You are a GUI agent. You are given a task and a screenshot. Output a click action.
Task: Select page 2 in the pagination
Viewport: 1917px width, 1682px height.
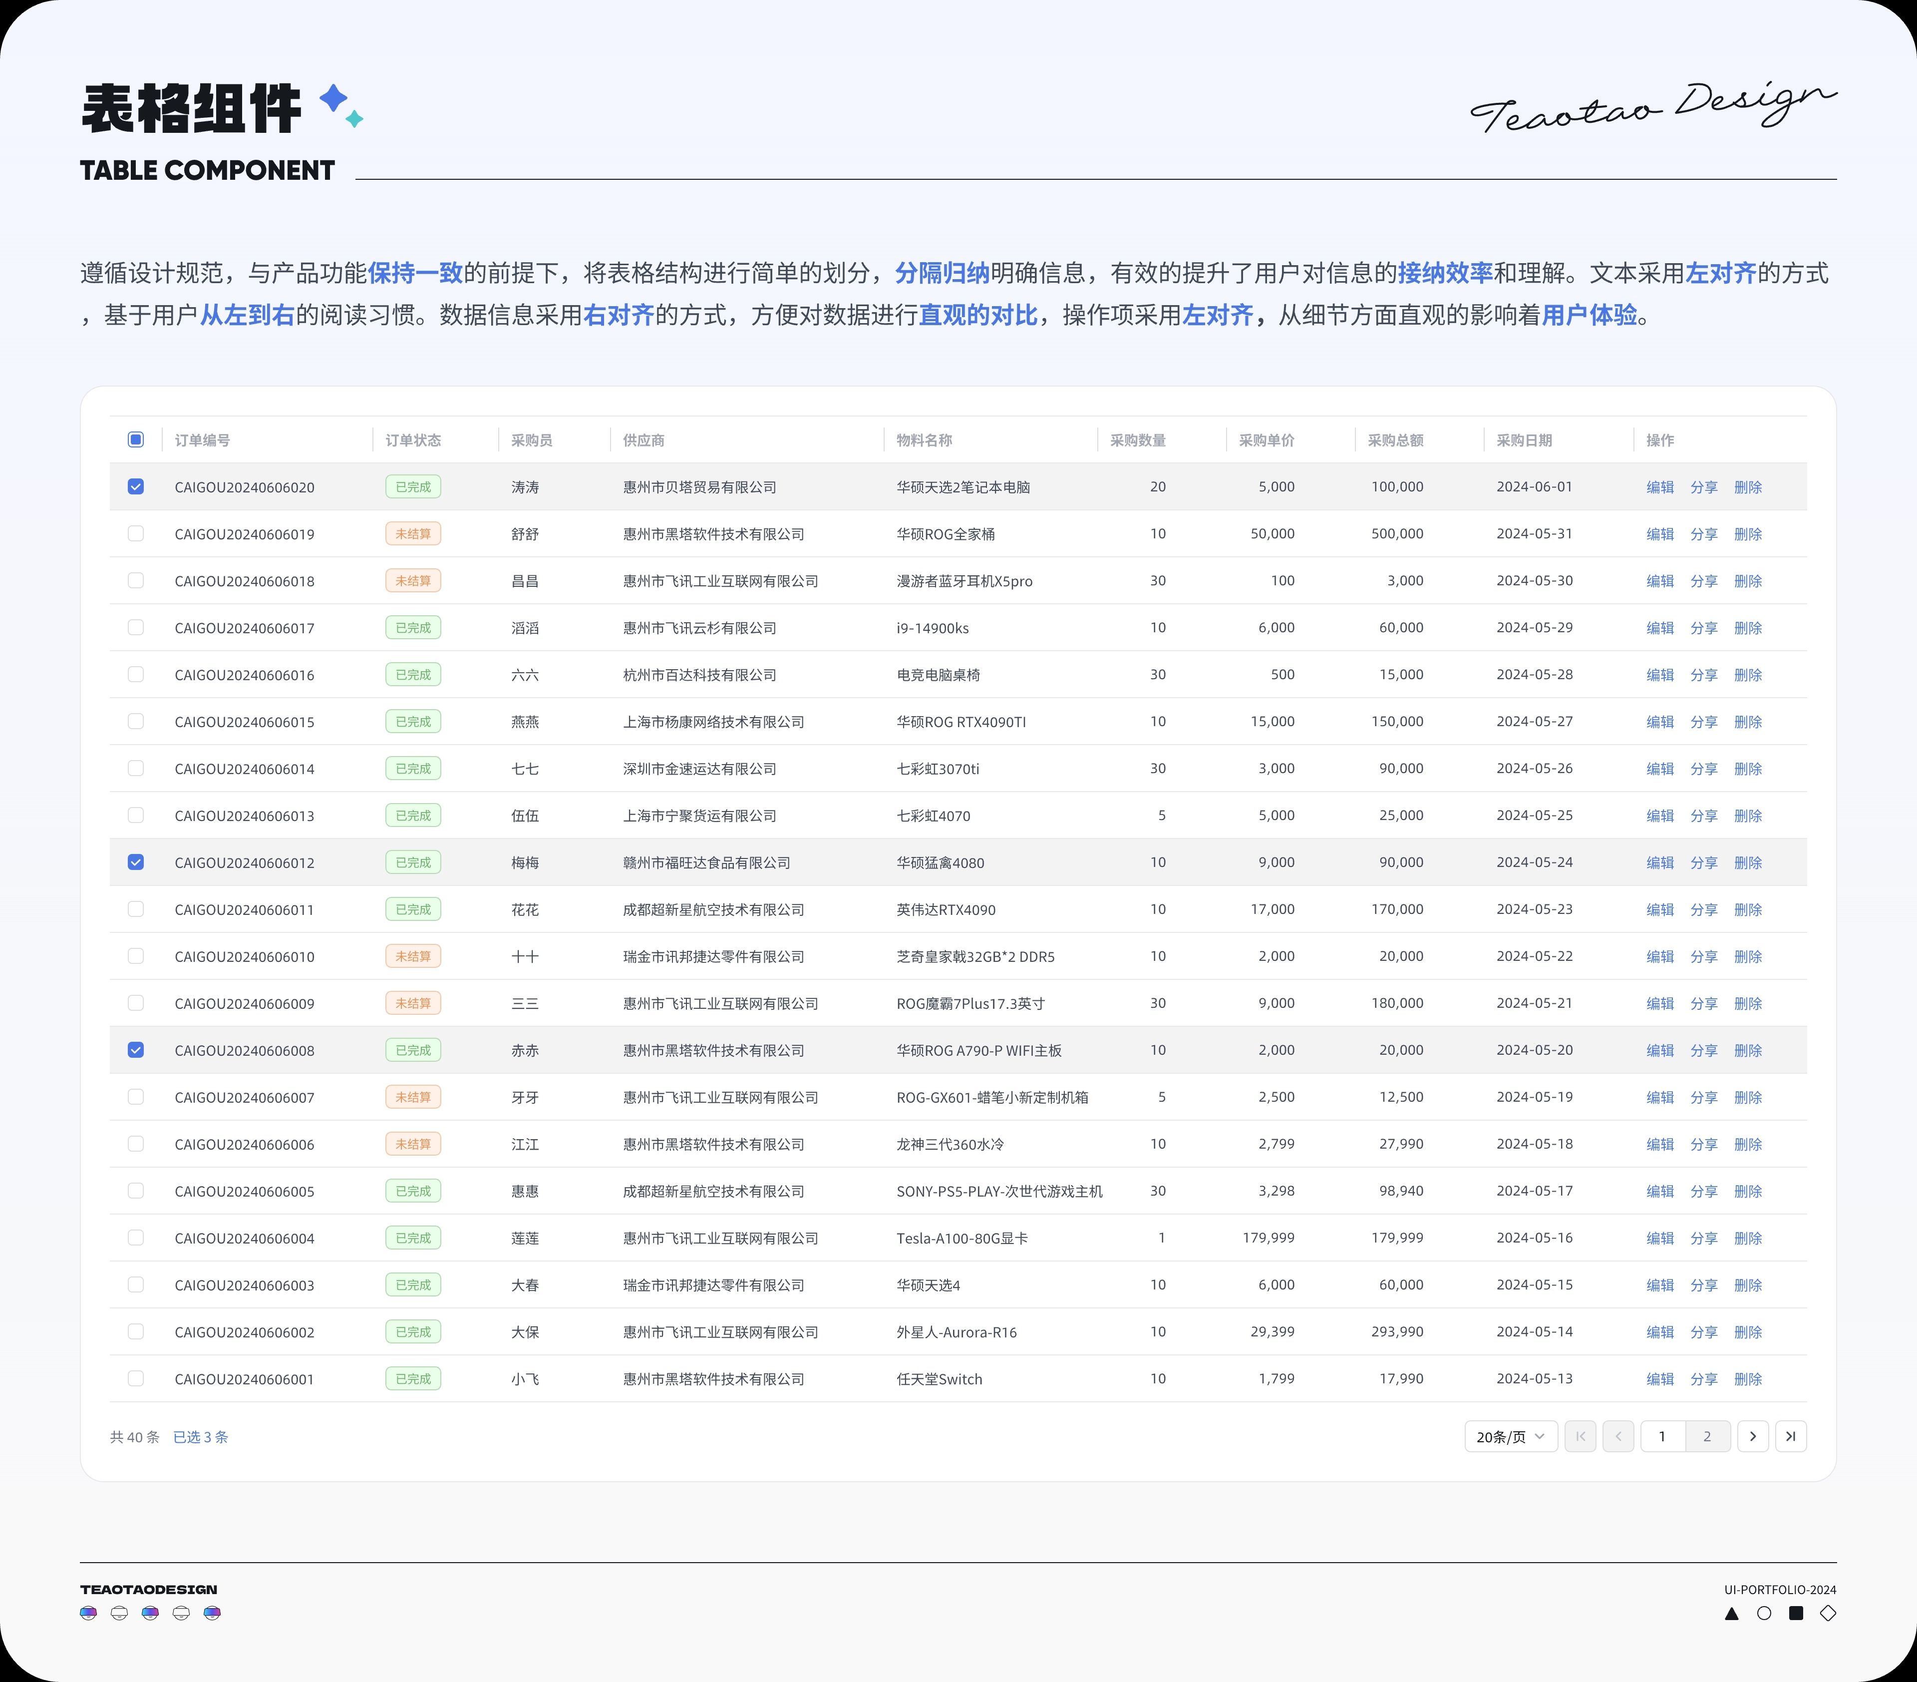[1707, 1436]
